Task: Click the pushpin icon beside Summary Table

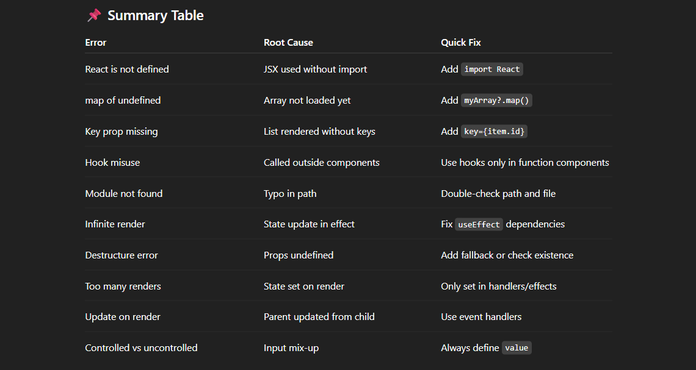Action: click(93, 16)
